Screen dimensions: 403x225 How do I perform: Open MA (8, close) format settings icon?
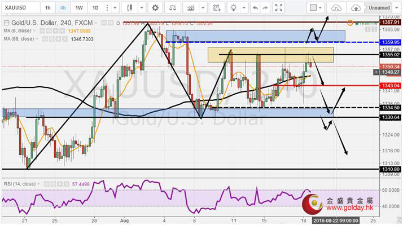49,31
